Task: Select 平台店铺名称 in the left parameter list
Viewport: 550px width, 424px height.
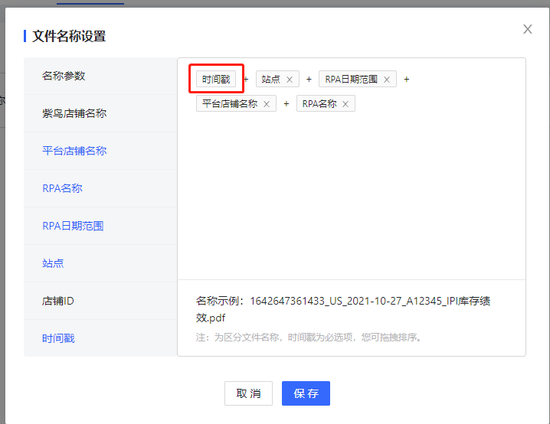Action: [x=100, y=151]
